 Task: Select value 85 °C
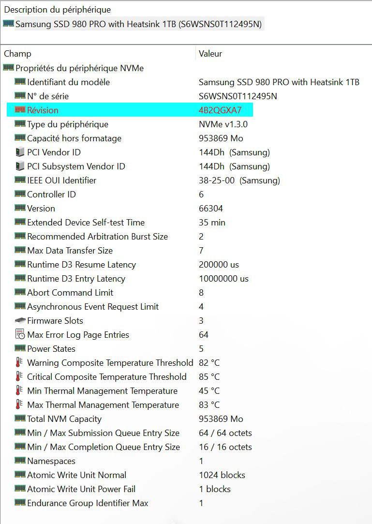click(x=209, y=377)
